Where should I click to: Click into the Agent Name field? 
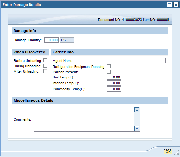pyautogui.click(x=136, y=61)
